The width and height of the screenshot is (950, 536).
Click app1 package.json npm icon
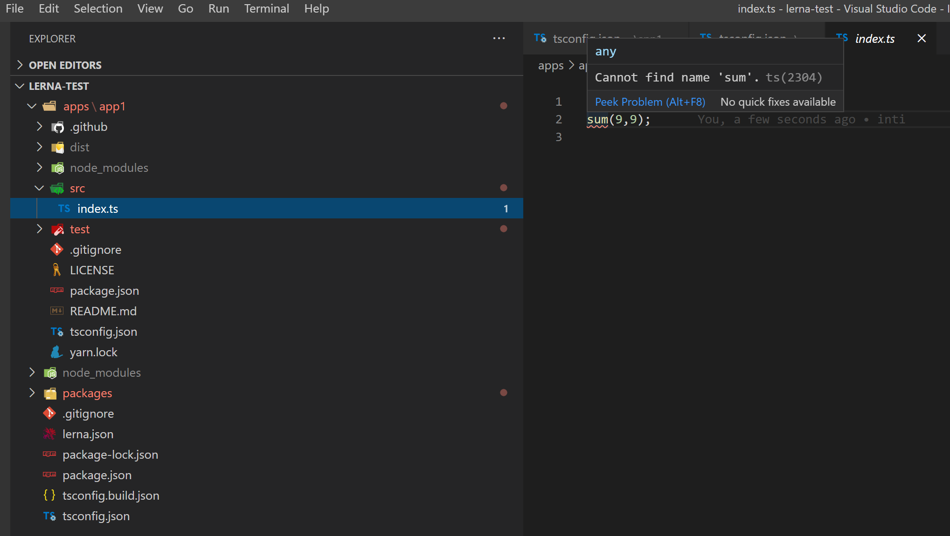tap(57, 290)
